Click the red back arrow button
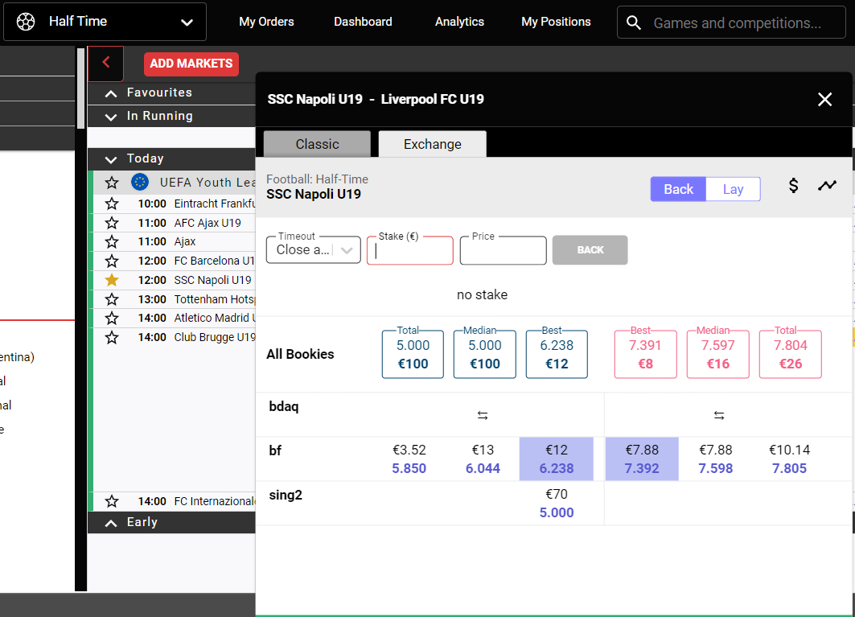Image resolution: width=855 pixels, height=617 pixels. [x=106, y=64]
